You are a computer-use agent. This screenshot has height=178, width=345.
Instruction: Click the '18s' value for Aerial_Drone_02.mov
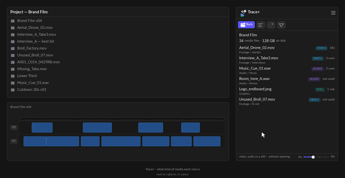[332, 48]
